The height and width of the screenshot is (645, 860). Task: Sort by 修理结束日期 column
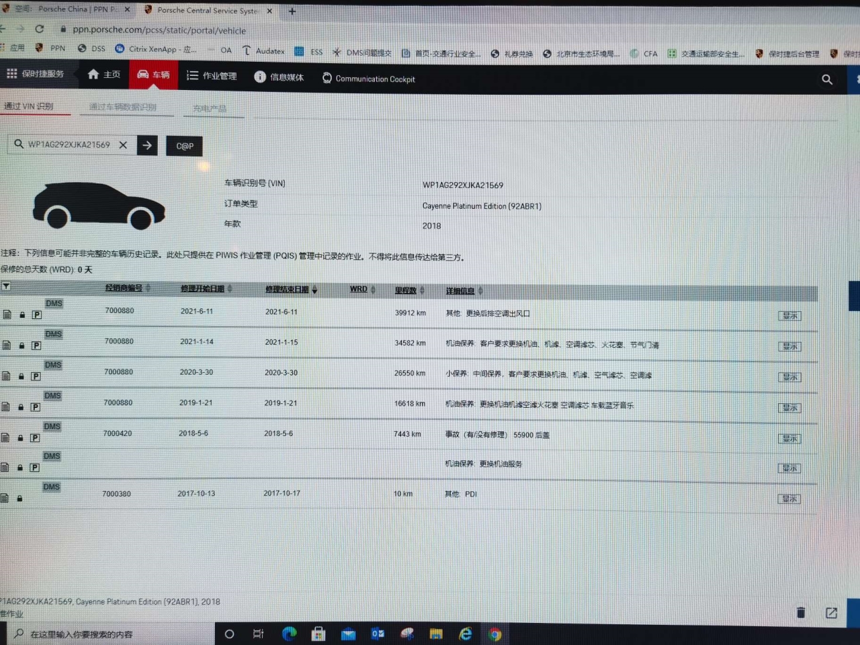tap(292, 290)
